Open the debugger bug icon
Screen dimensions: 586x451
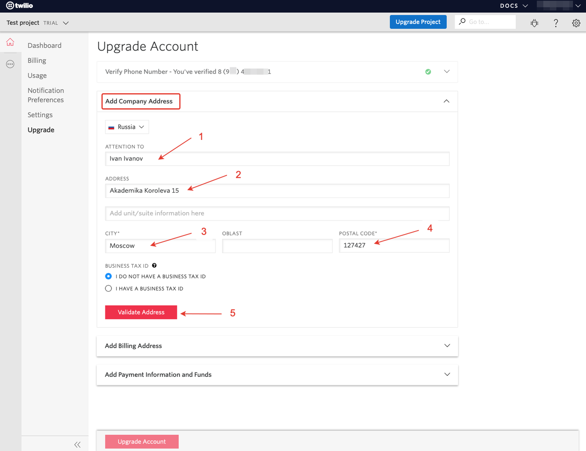click(x=534, y=22)
